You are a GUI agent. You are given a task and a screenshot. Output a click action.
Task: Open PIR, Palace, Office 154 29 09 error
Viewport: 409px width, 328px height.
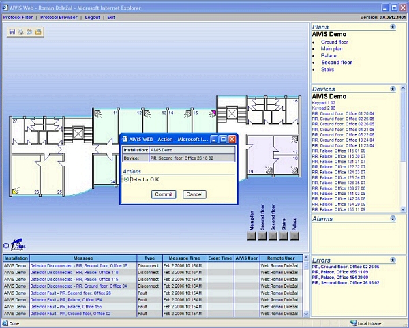[x=340, y=278]
